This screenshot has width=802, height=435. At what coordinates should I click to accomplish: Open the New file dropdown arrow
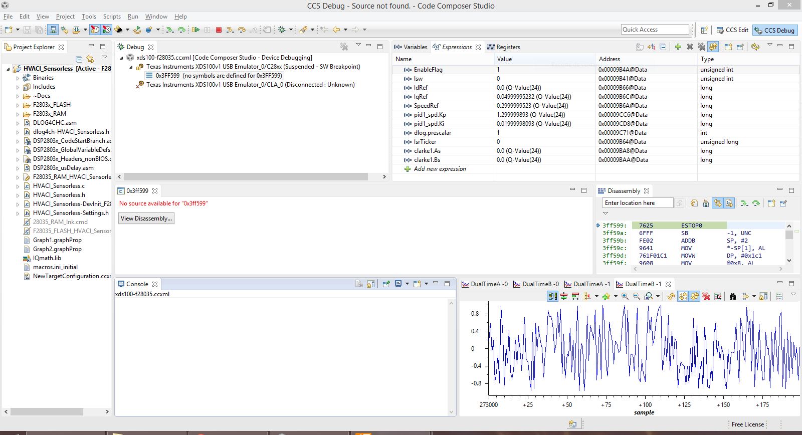click(x=18, y=30)
